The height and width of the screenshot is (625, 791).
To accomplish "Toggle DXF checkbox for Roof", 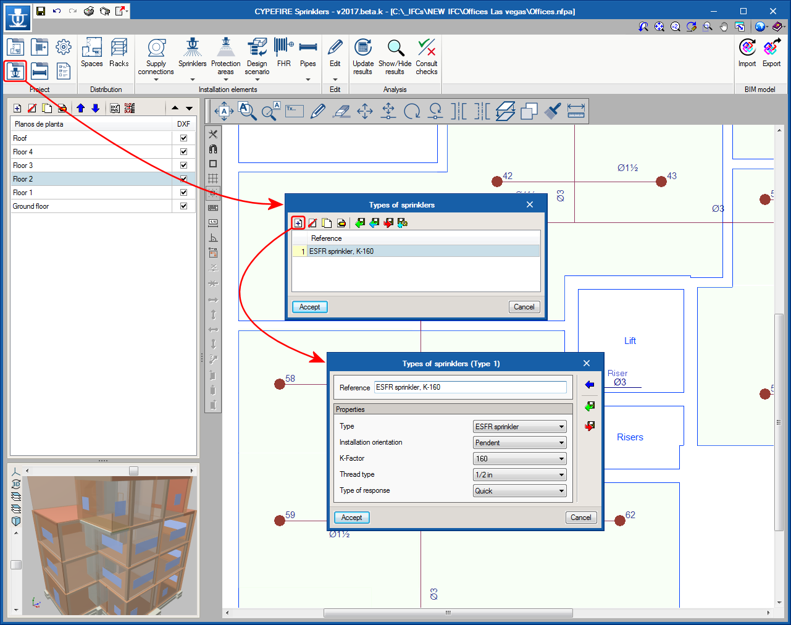I will pyautogui.click(x=183, y=138).
